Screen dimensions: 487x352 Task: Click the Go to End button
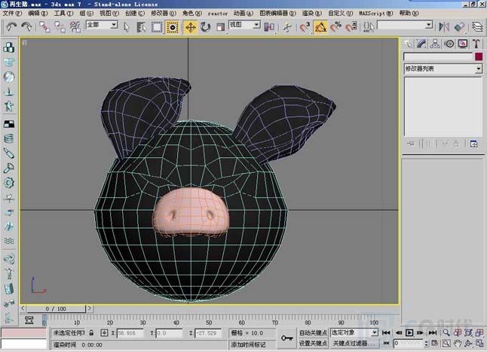432,332
